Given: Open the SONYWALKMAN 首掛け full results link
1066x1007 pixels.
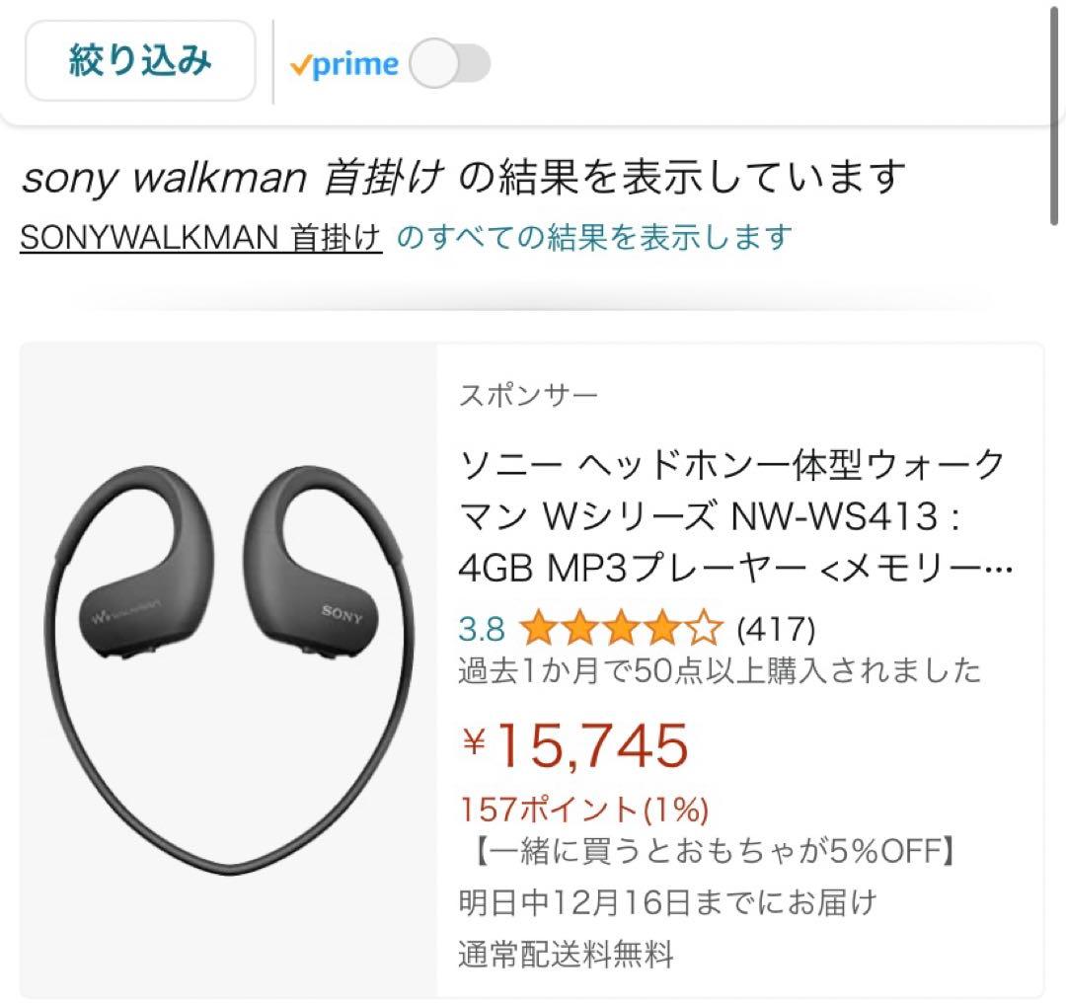Looking at the screenshot, I should tap(197, 235).
